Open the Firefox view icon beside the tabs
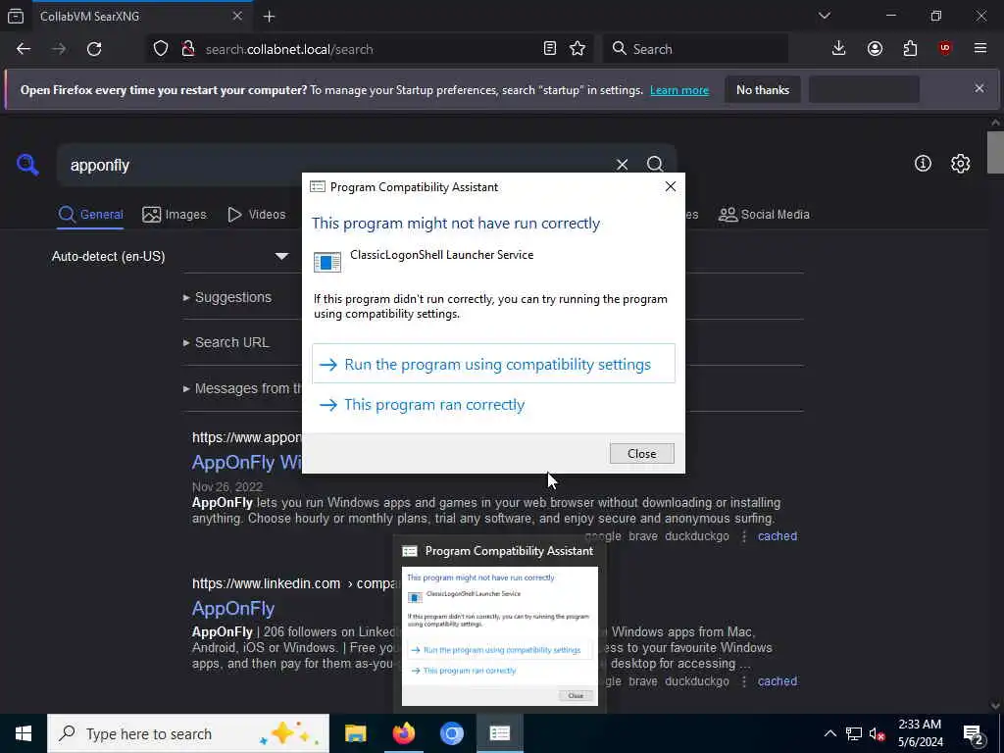The height and width of the screenshot is (753, 1004). coord(16,17)
